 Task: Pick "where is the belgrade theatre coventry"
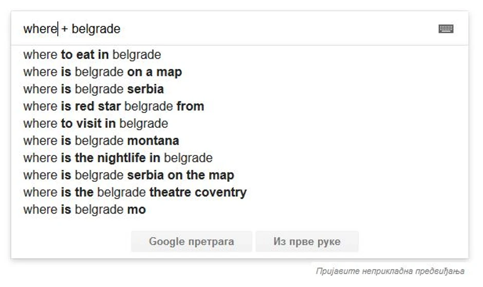[135, 193]
